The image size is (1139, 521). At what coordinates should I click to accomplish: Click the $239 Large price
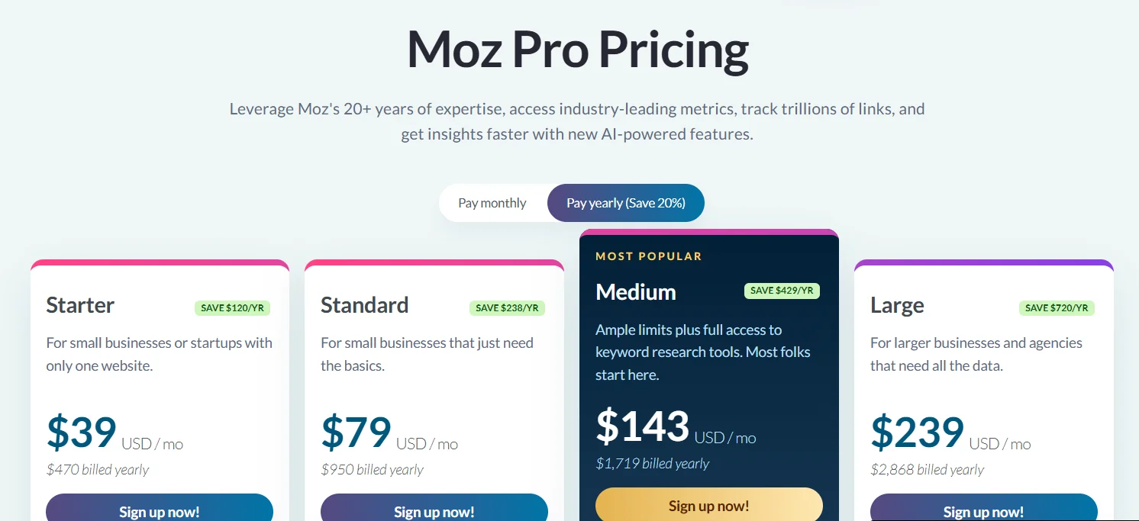click(x=917, y=432)
